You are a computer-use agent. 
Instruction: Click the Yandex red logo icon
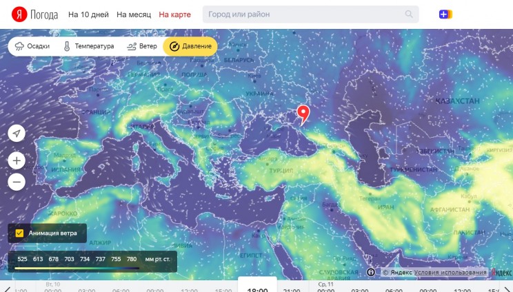pos(19,14)
